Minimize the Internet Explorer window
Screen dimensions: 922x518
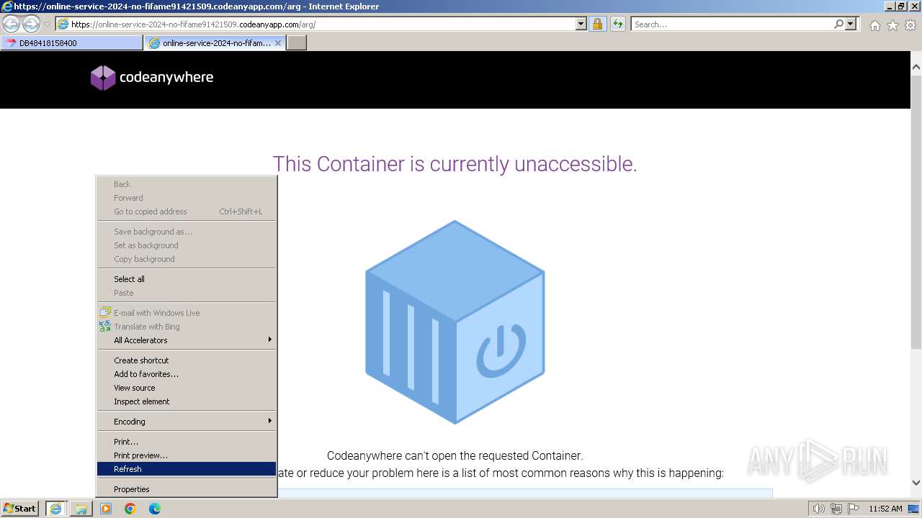pyautogui.click(x=889, y=6)
